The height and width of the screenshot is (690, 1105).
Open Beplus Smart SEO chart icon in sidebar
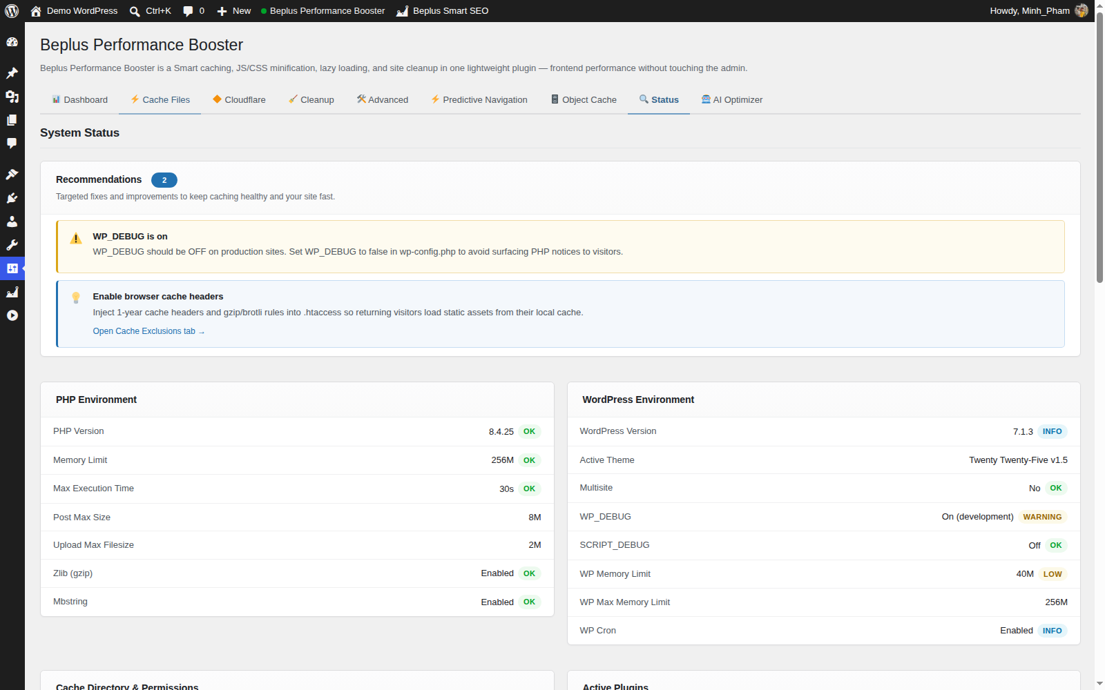pos(12,292)
